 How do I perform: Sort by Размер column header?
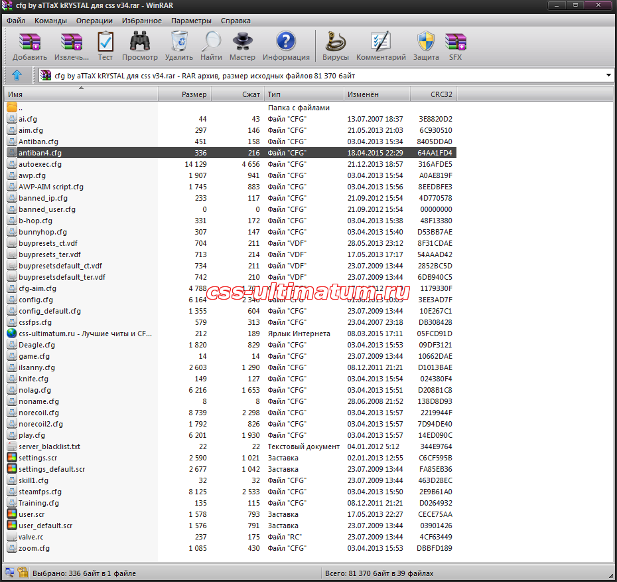(185, 94)
